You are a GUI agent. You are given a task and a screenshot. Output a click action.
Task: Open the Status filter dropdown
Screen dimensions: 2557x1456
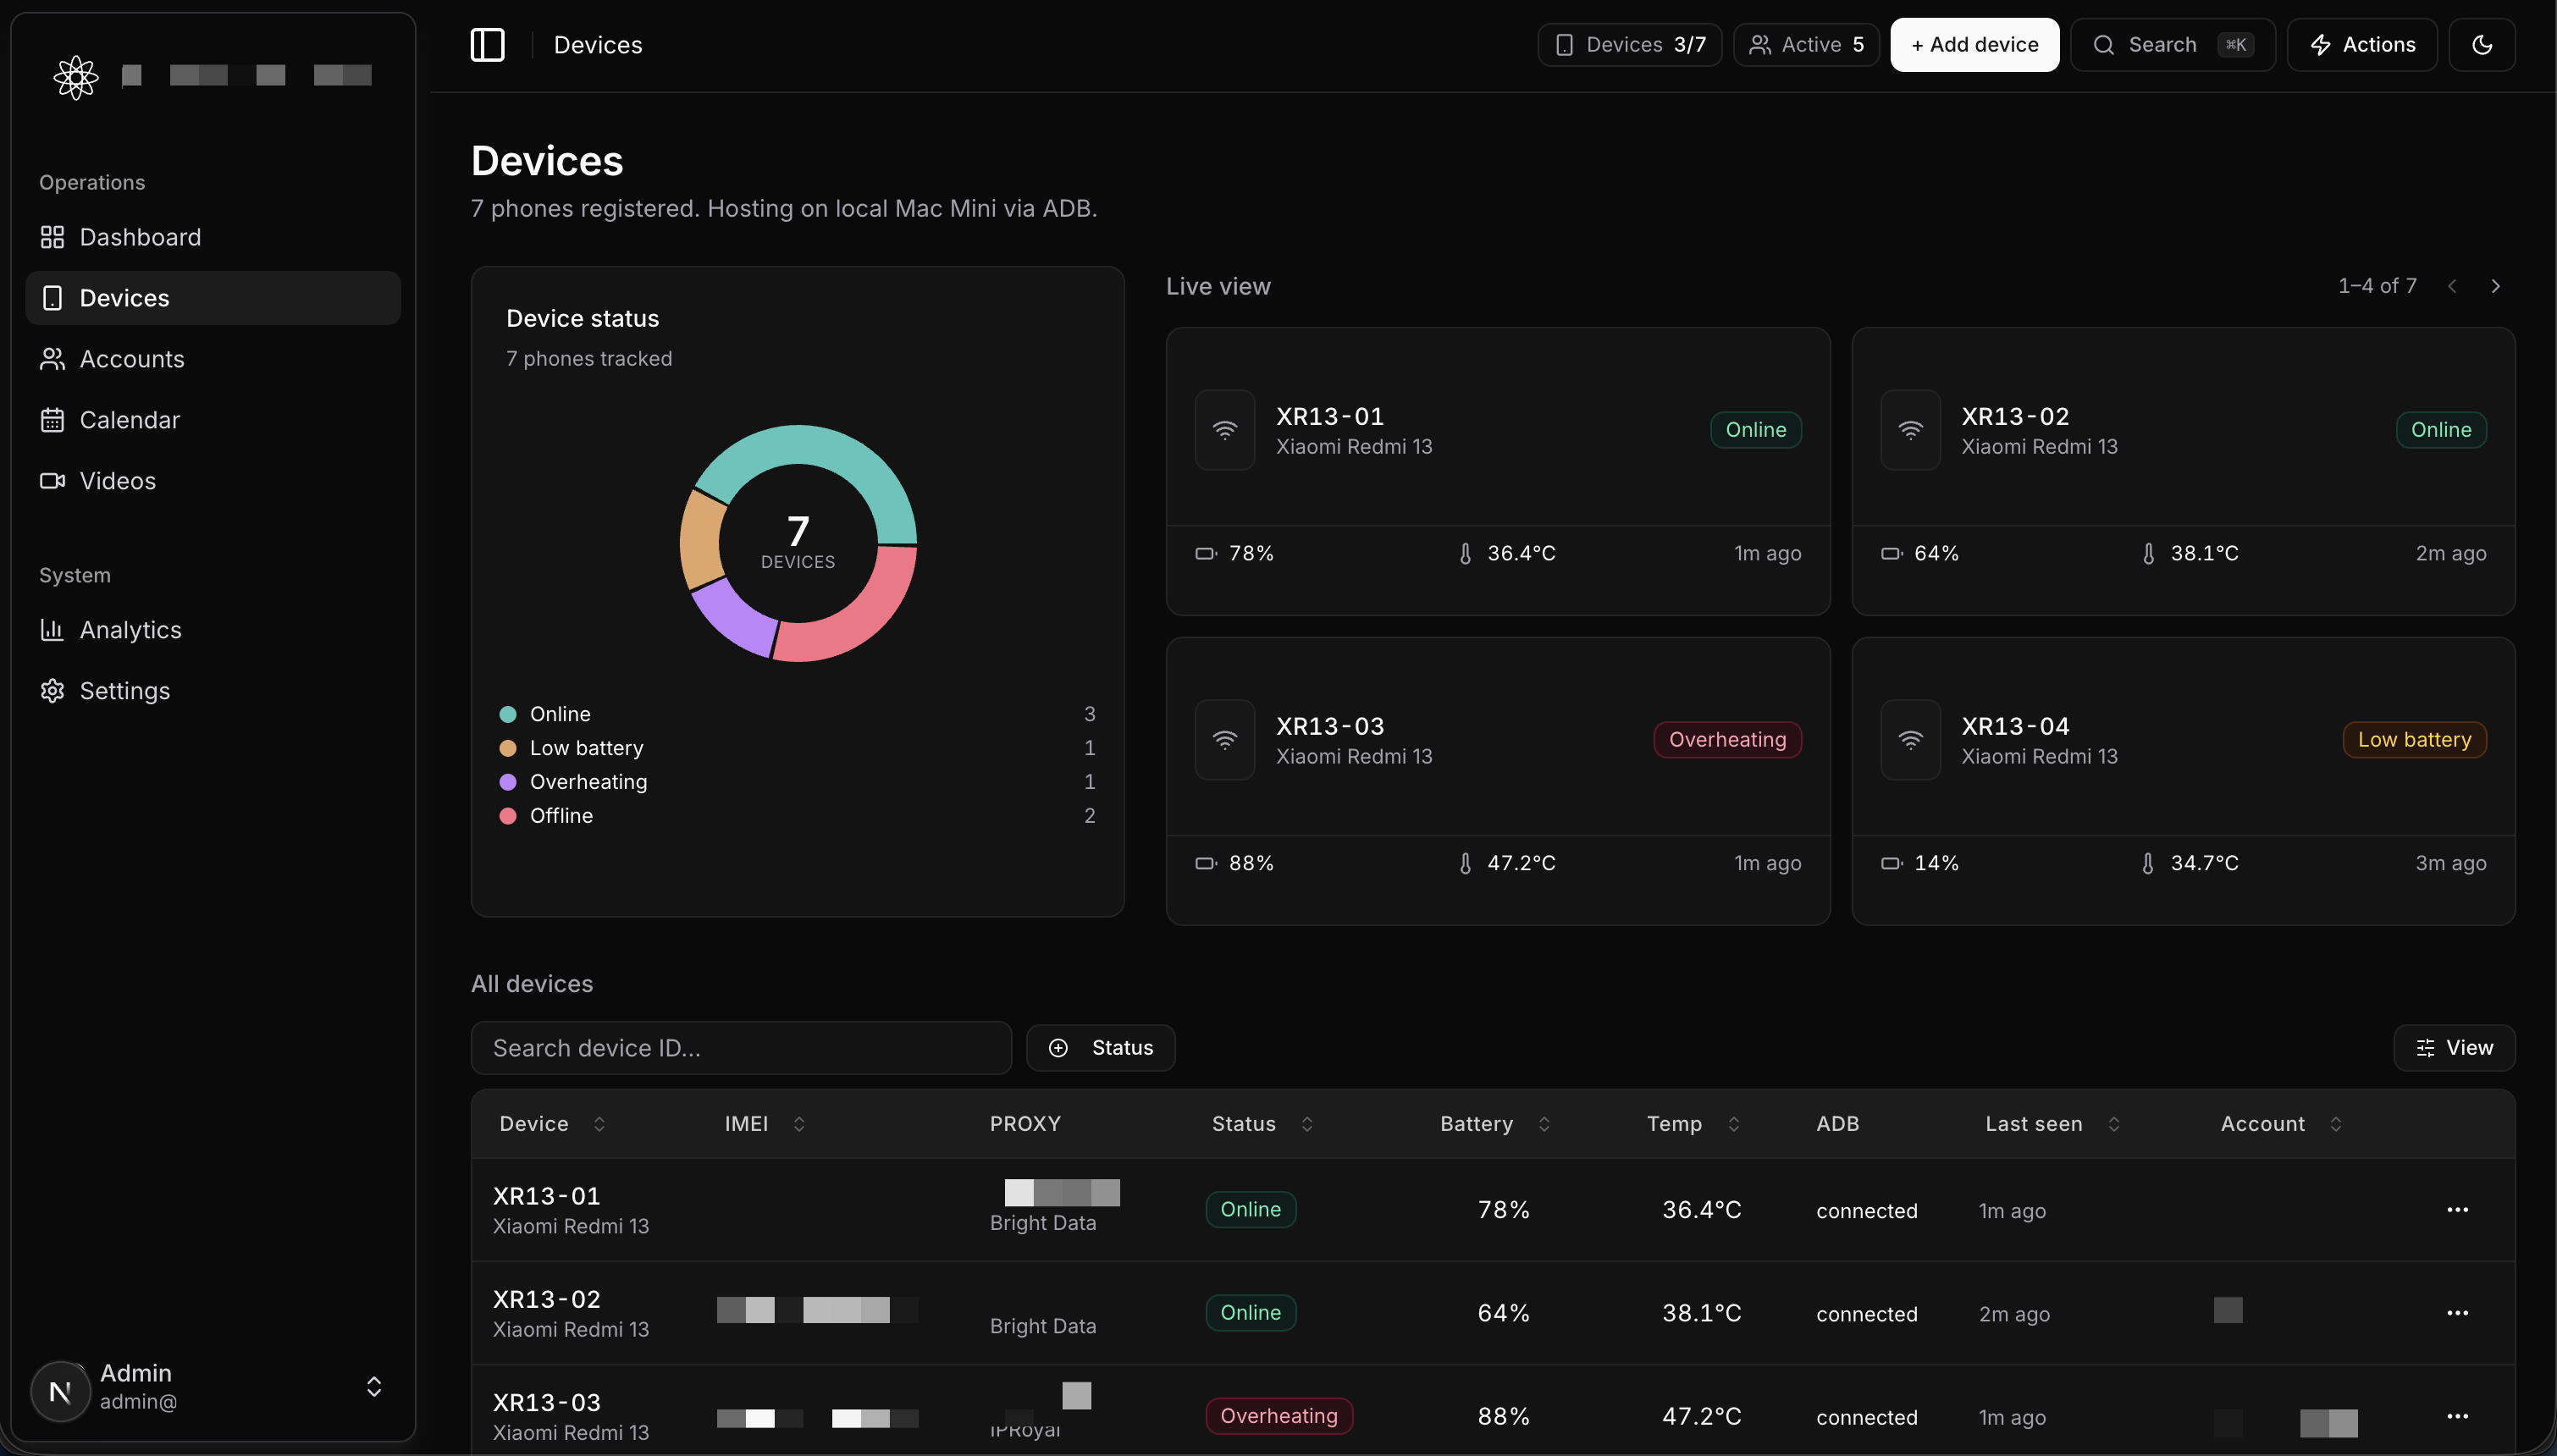pyautogui.click(x=1100, y=1048)
